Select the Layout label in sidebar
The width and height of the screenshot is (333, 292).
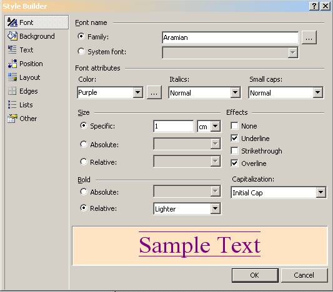click(30, 77)
